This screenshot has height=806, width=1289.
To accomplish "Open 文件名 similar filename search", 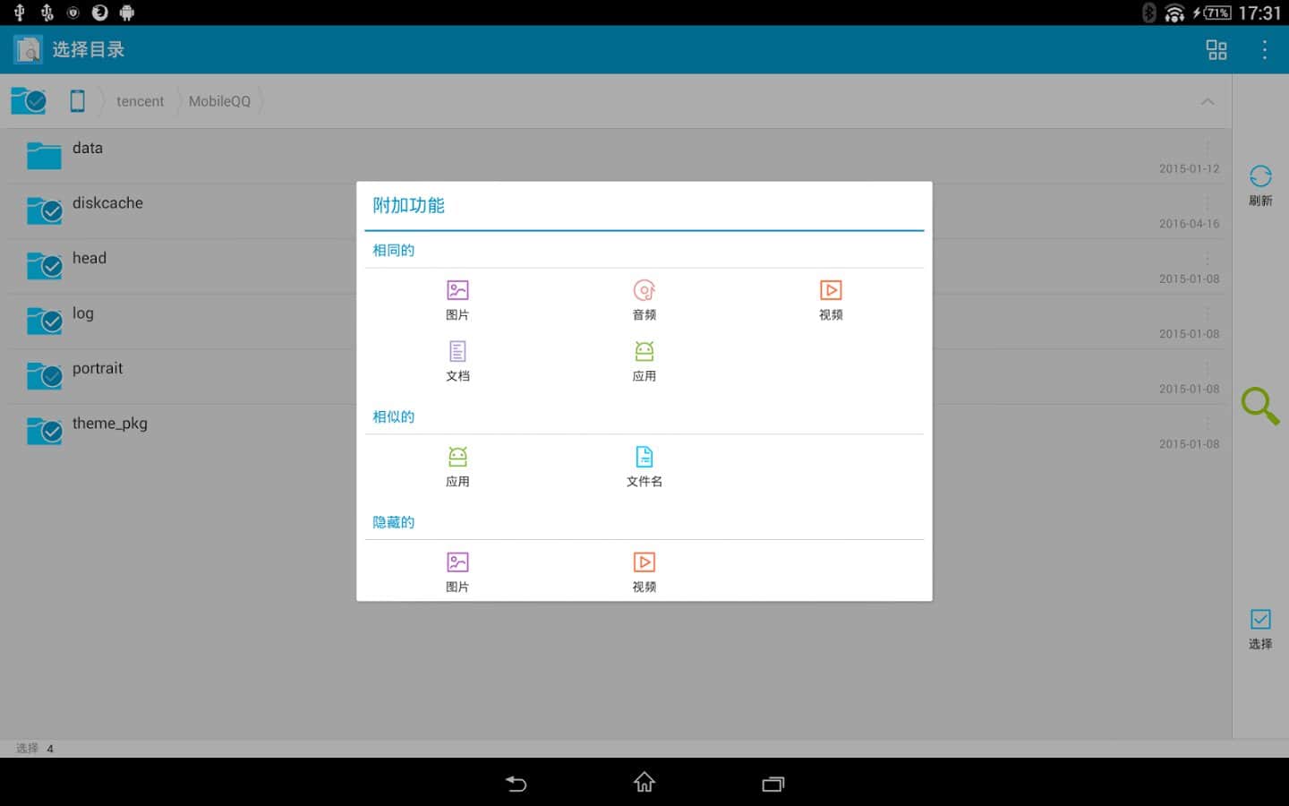I will coord(644,466).
